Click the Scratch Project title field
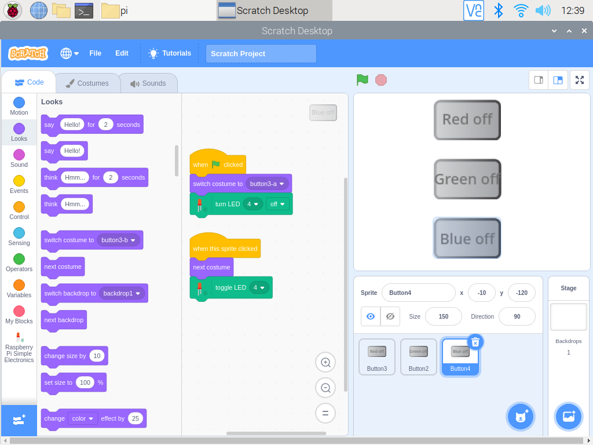The width and height of the screenshot is (593, 445). [x=261, y=54]
